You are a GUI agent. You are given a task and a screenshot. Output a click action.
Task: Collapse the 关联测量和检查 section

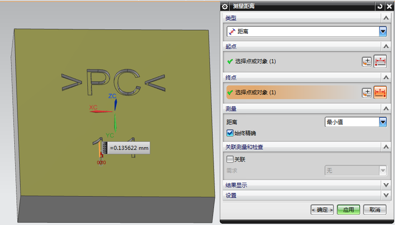click(x=385, y=147)
